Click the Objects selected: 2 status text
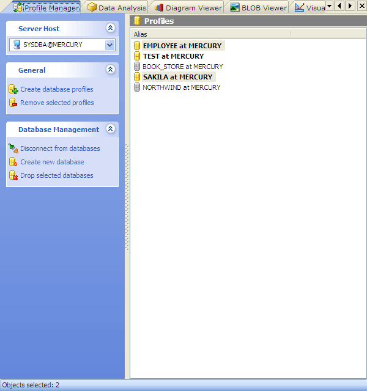This screenshot has height=391, width=367. coord(31,385)
